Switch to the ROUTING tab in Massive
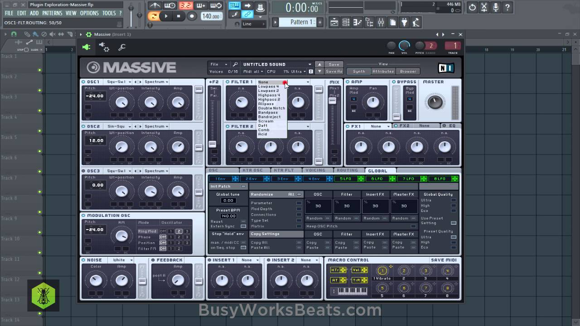Viewport: 580px width, 326px height. click(x=348, y=171)
